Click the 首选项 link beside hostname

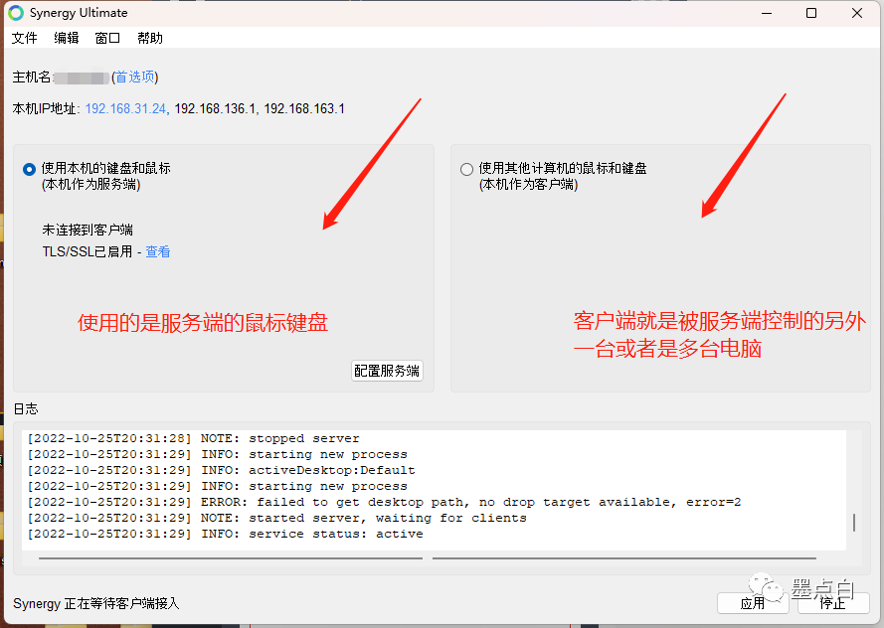click(x=135, y=77)
